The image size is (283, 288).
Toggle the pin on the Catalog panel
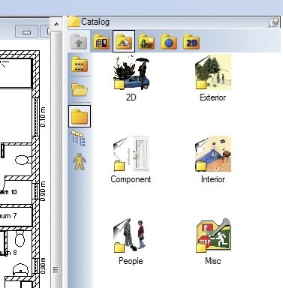click(x=273, y=22)
